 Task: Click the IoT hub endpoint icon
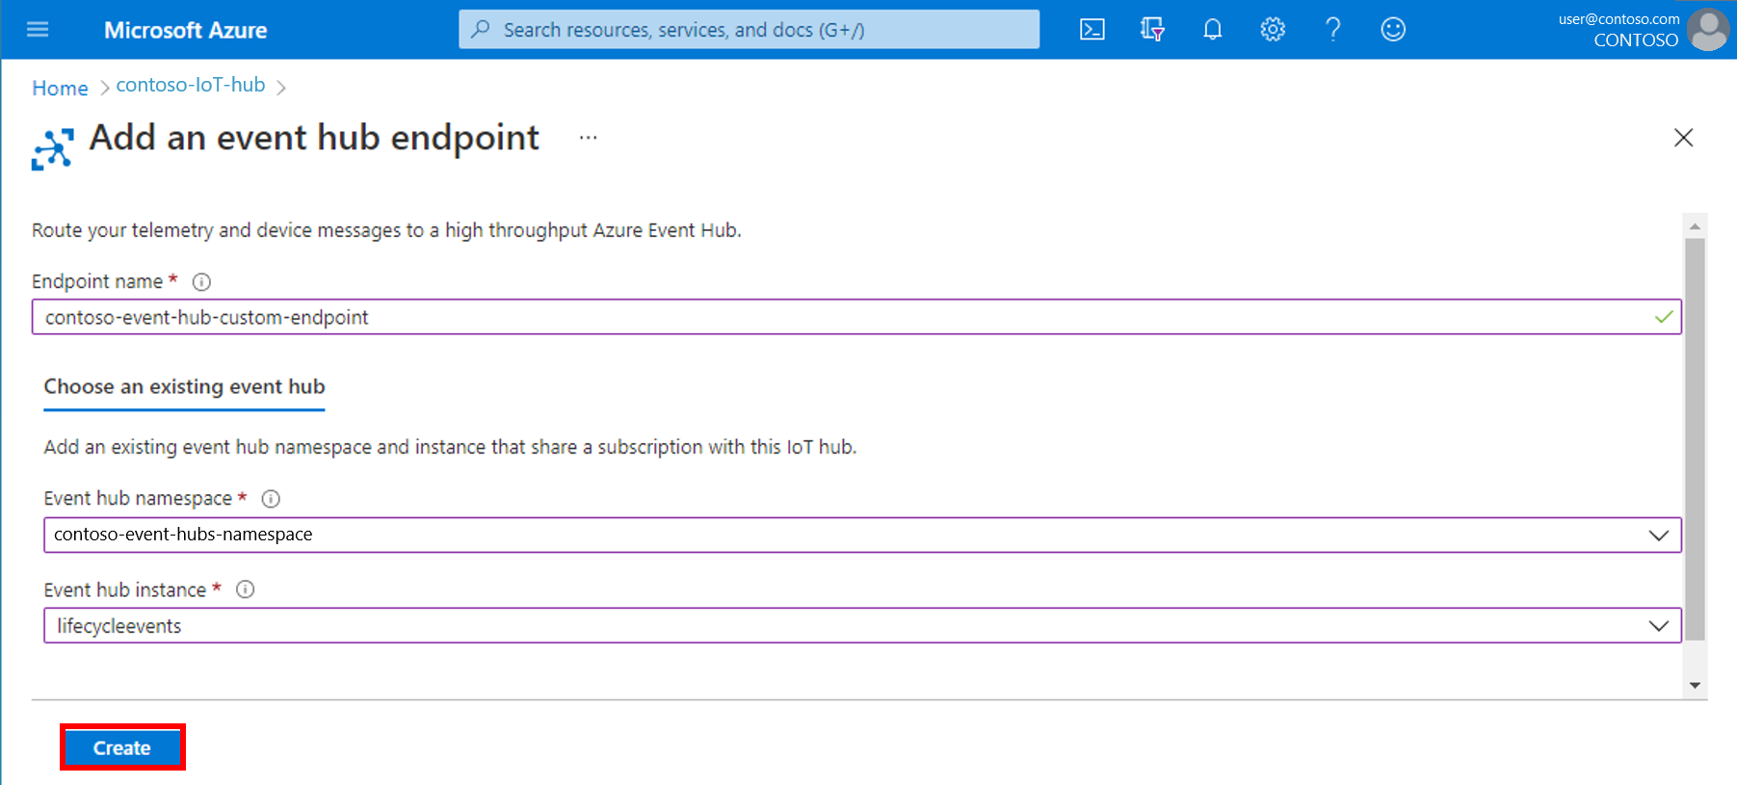point(53,149)
